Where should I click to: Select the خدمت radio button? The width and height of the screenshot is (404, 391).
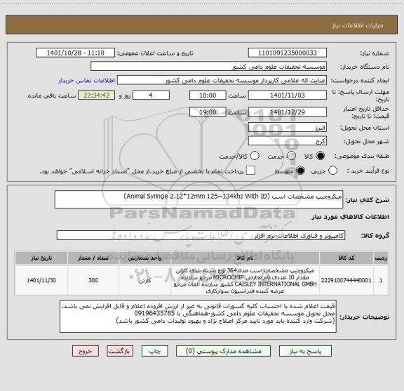coord(291,156)
